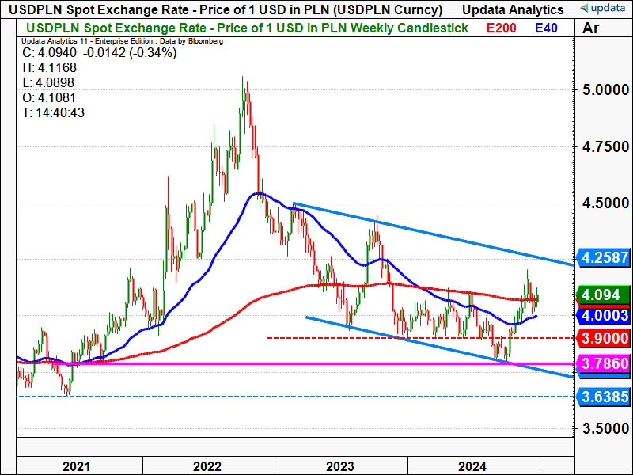Click the Updata Analytics title text

(513, 9)
